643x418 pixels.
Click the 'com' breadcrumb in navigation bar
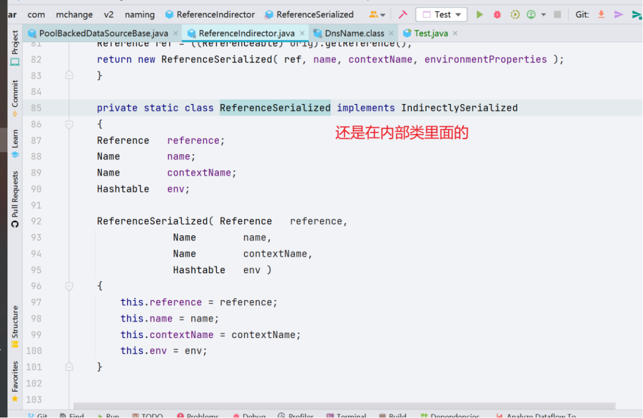click(36, 15)
